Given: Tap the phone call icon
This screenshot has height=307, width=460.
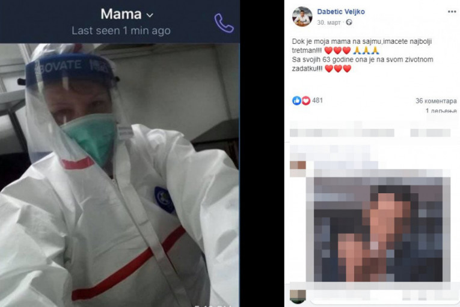Looking at the screenshot, I should [x=224, y=23].
